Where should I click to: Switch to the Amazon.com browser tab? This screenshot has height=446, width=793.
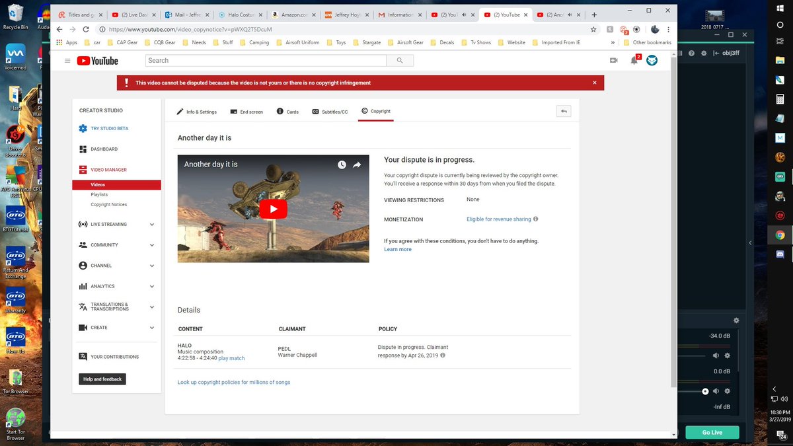pos(295,15)
